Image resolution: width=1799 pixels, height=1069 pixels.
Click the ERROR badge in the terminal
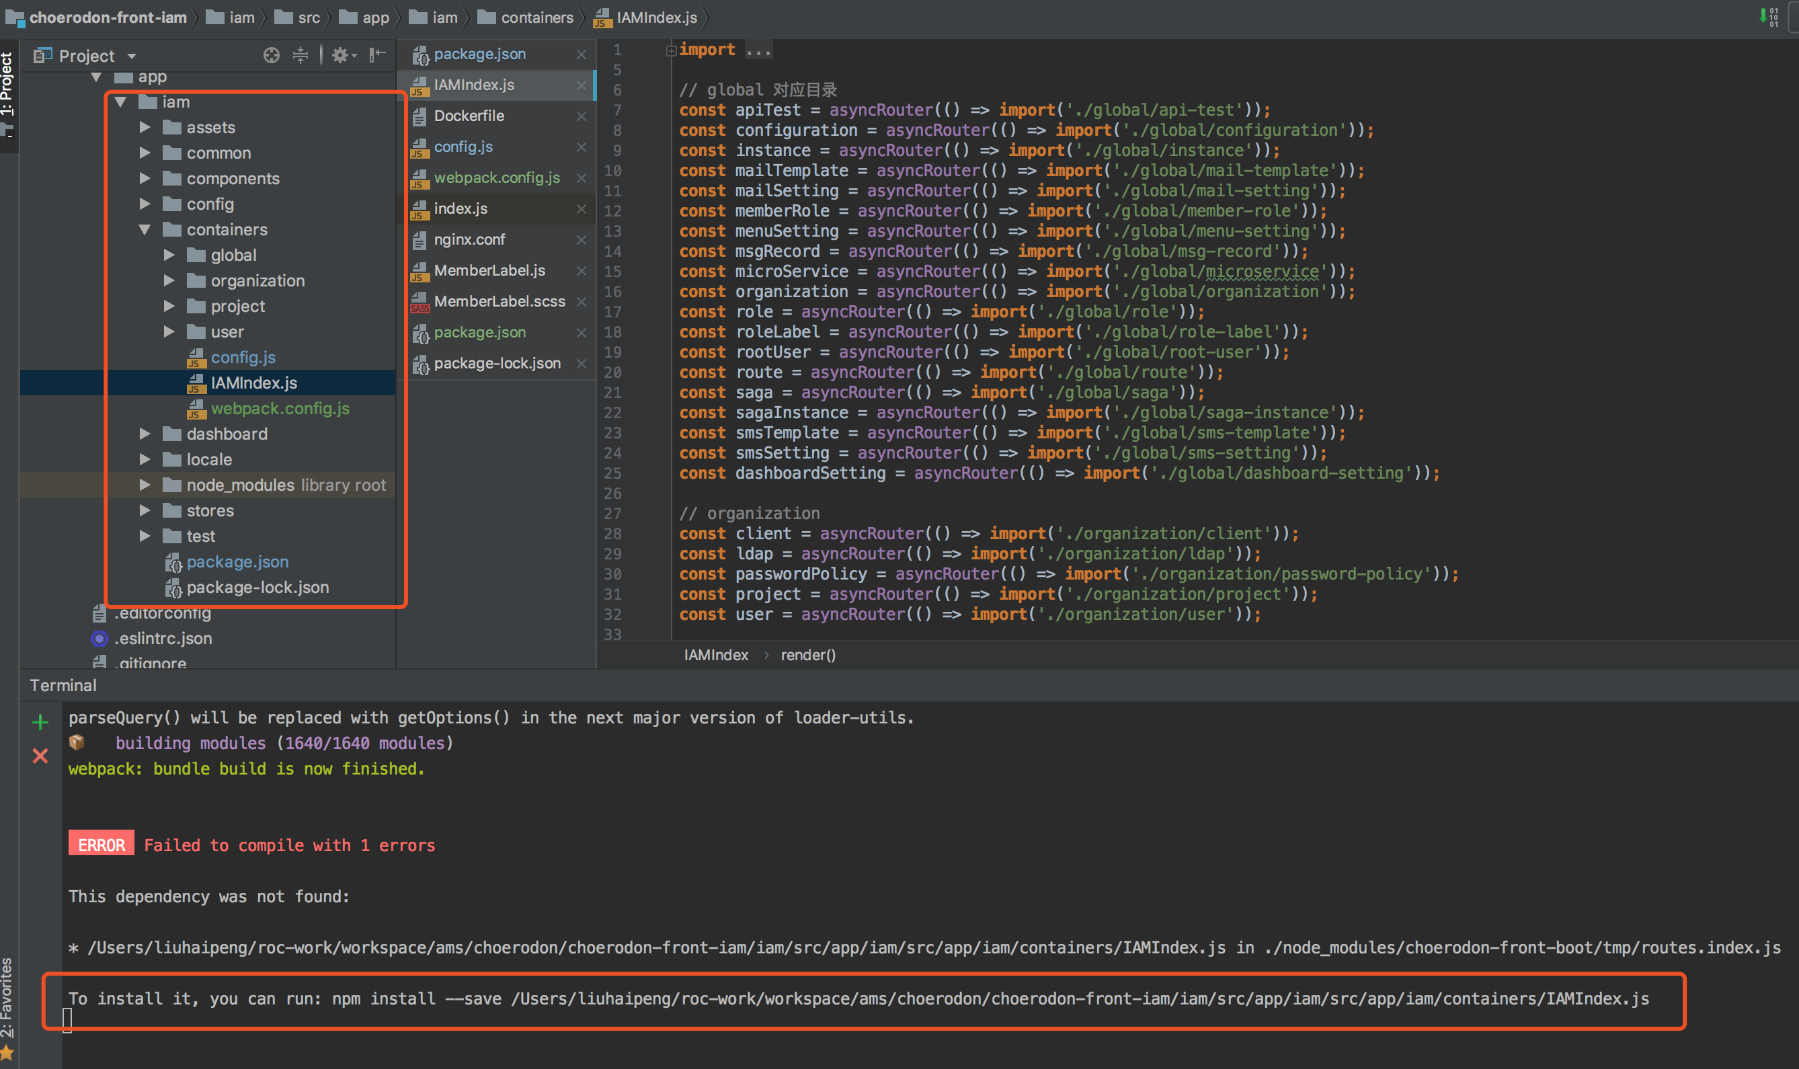[x=101, y=844]
